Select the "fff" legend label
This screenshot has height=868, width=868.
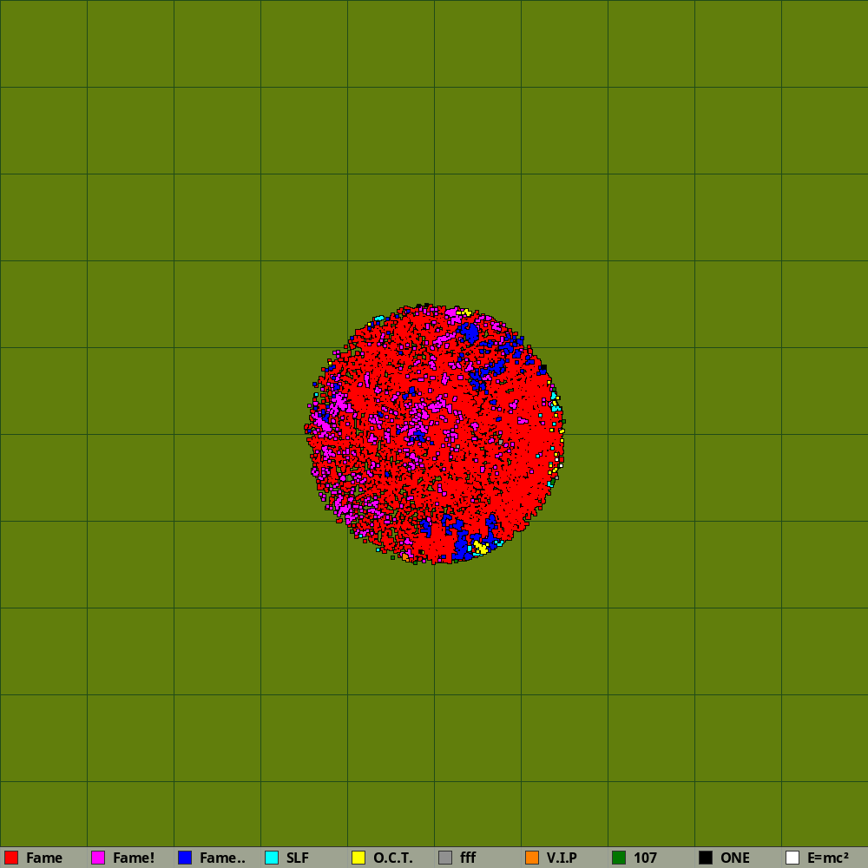pyautogui.click(x=468, y=858)
